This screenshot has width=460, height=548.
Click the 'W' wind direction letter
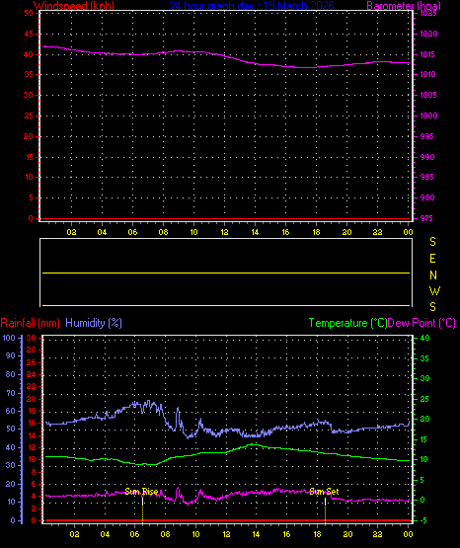point(434,290)
